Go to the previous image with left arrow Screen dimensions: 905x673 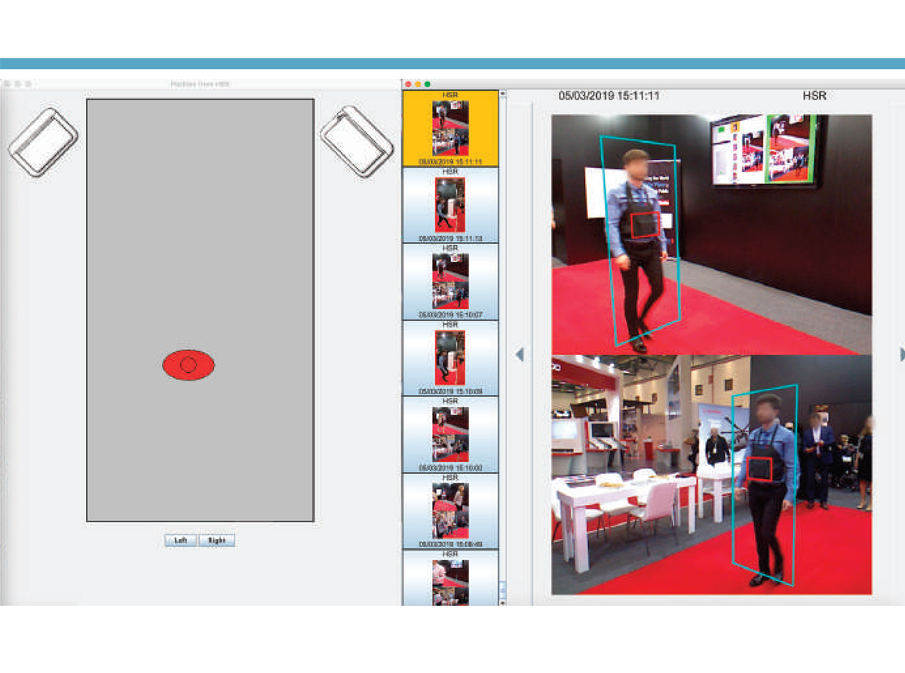(x=519, y=354)
